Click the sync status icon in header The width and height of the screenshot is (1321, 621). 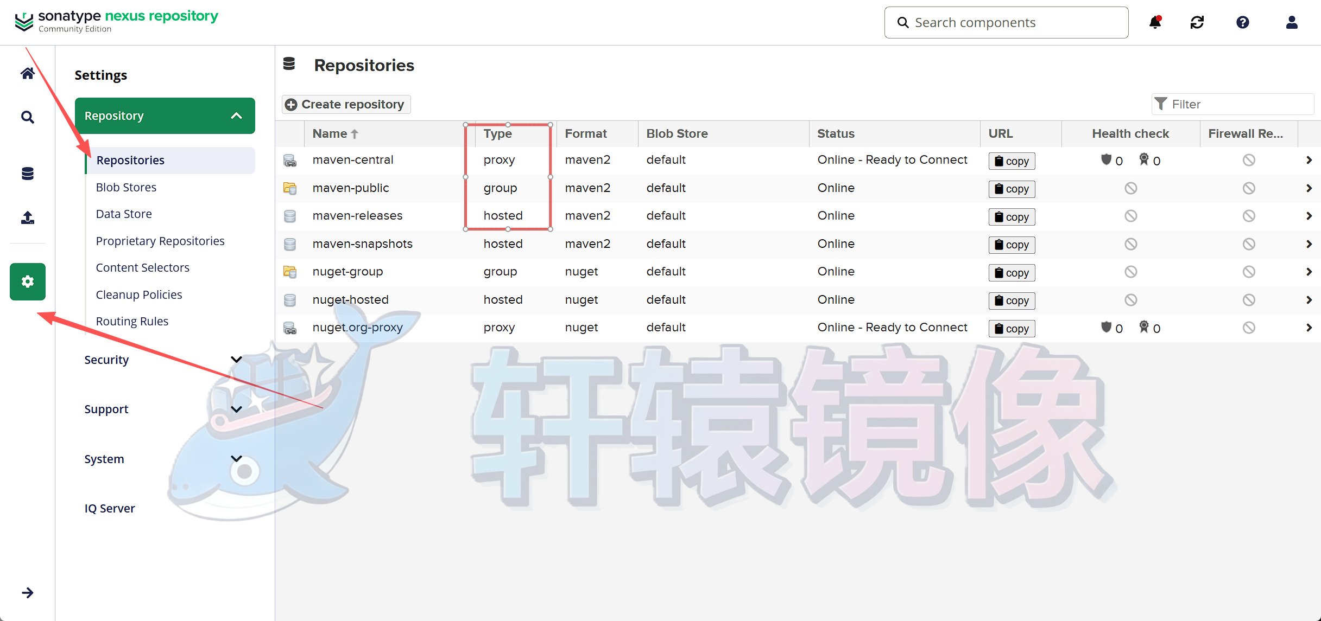[1197, 22]
